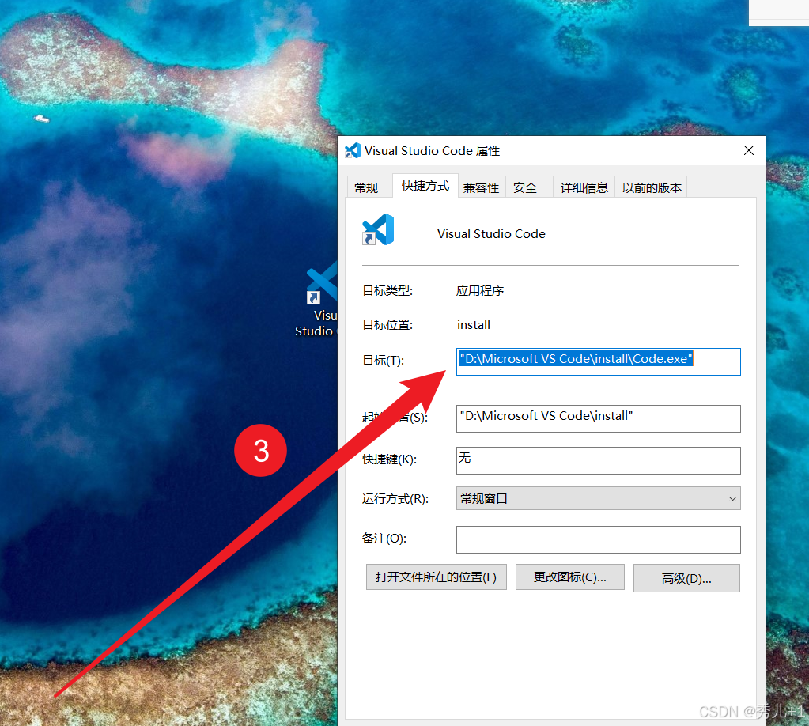Click the 高级 button
Image resolution: width=809 pixels, height=726 pixels.
coord(686,577)
